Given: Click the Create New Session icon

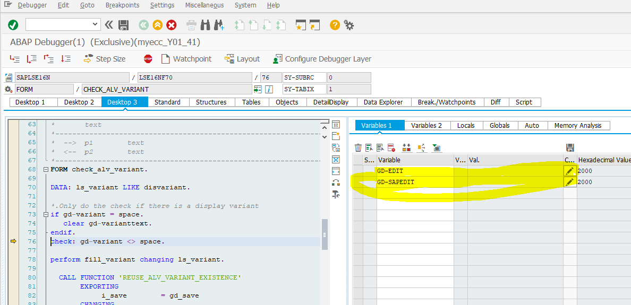Looking at the screenshot, I should [300, 25].
